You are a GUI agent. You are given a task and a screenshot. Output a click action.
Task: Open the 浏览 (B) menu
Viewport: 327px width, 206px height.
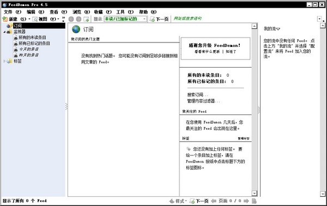[x=81, y=12]
